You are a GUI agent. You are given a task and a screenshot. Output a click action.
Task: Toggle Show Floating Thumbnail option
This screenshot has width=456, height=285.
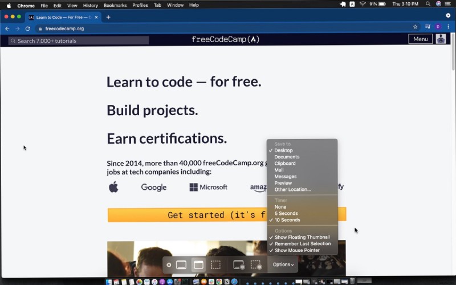[302, 237]
